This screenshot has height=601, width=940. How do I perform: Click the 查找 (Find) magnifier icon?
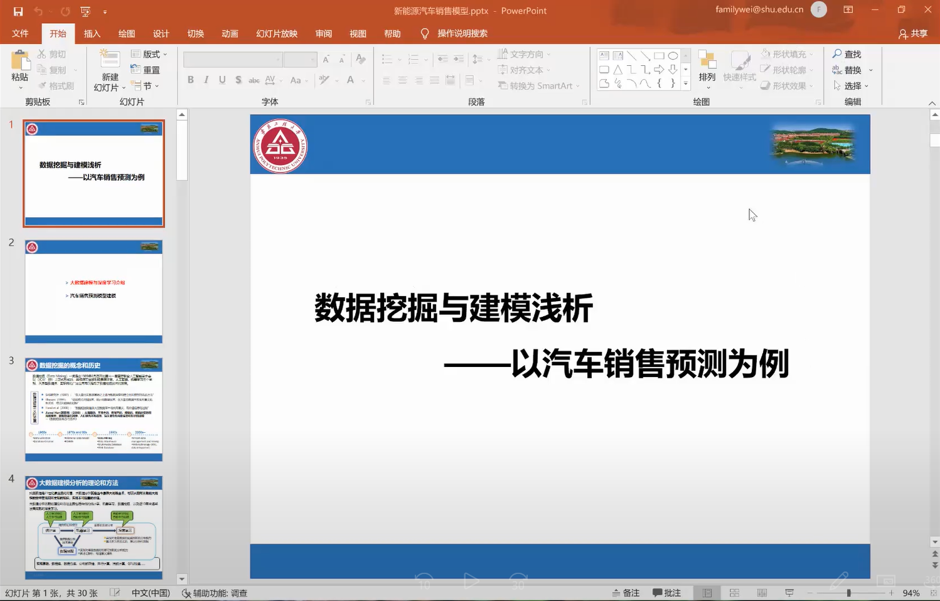pyautogui.click(x=837, y=54)
